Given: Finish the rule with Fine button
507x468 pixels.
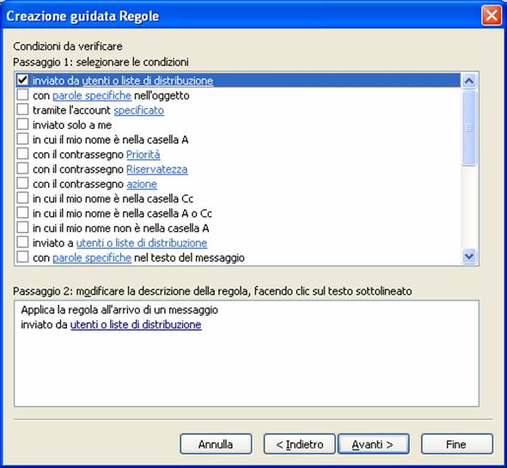Looking at the screenshot, I should (457, 444).
